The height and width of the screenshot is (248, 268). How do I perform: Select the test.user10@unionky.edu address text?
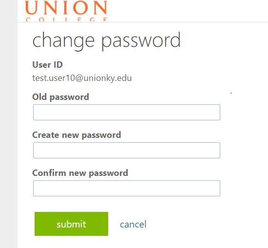click(x=82, y=78)
